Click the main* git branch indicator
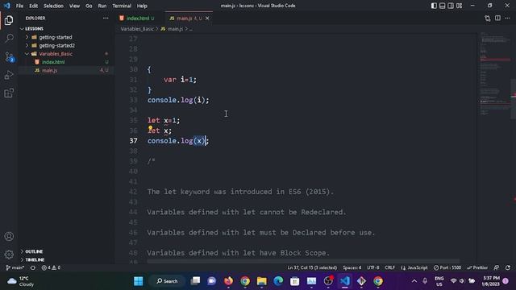516x290 pixels. pyautogui.click(x=15, y=267)
